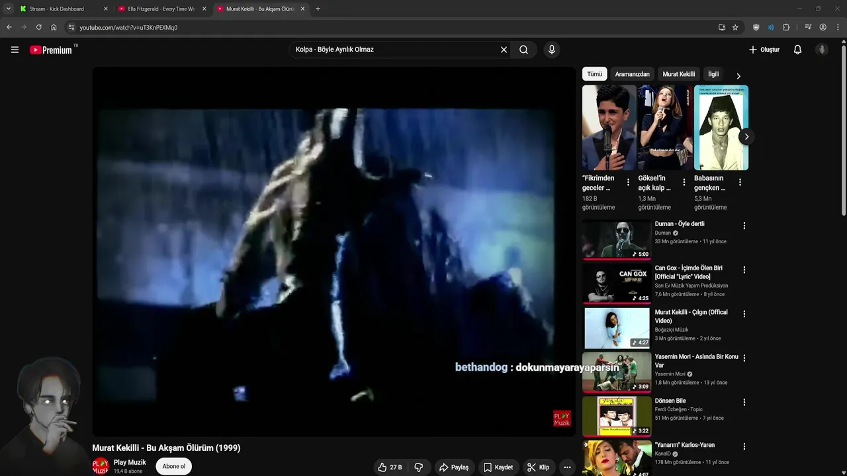Viewport: 847px width, 476px height.
Task: Open the grey shield extension
Action: (756, 27)
